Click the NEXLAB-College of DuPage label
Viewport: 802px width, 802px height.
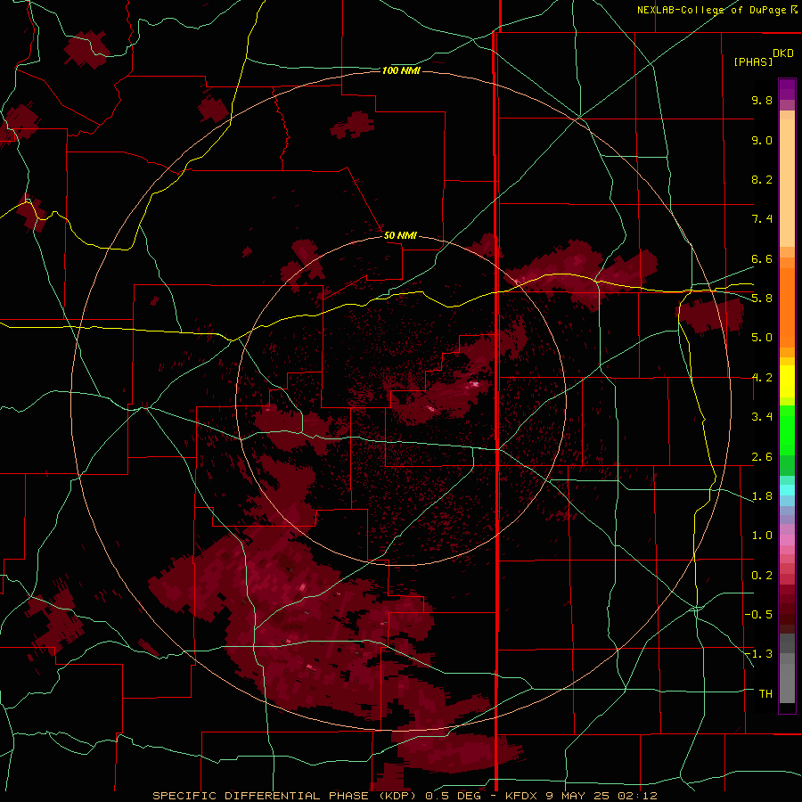click(x=713, y=10)
